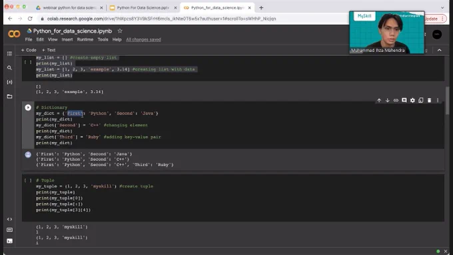Image resolution: width=453 pixels, height=255 pixels.
Task: Open the find and replace search icon
Action: pyautogui.click(x=9, y=67)
